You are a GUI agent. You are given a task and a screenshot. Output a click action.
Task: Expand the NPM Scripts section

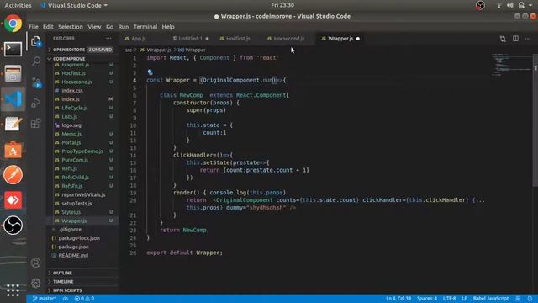[x=82, y=290]
